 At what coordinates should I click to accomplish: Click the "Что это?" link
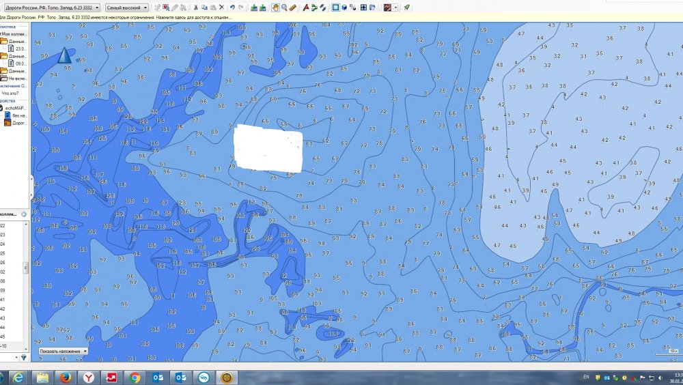10,94
